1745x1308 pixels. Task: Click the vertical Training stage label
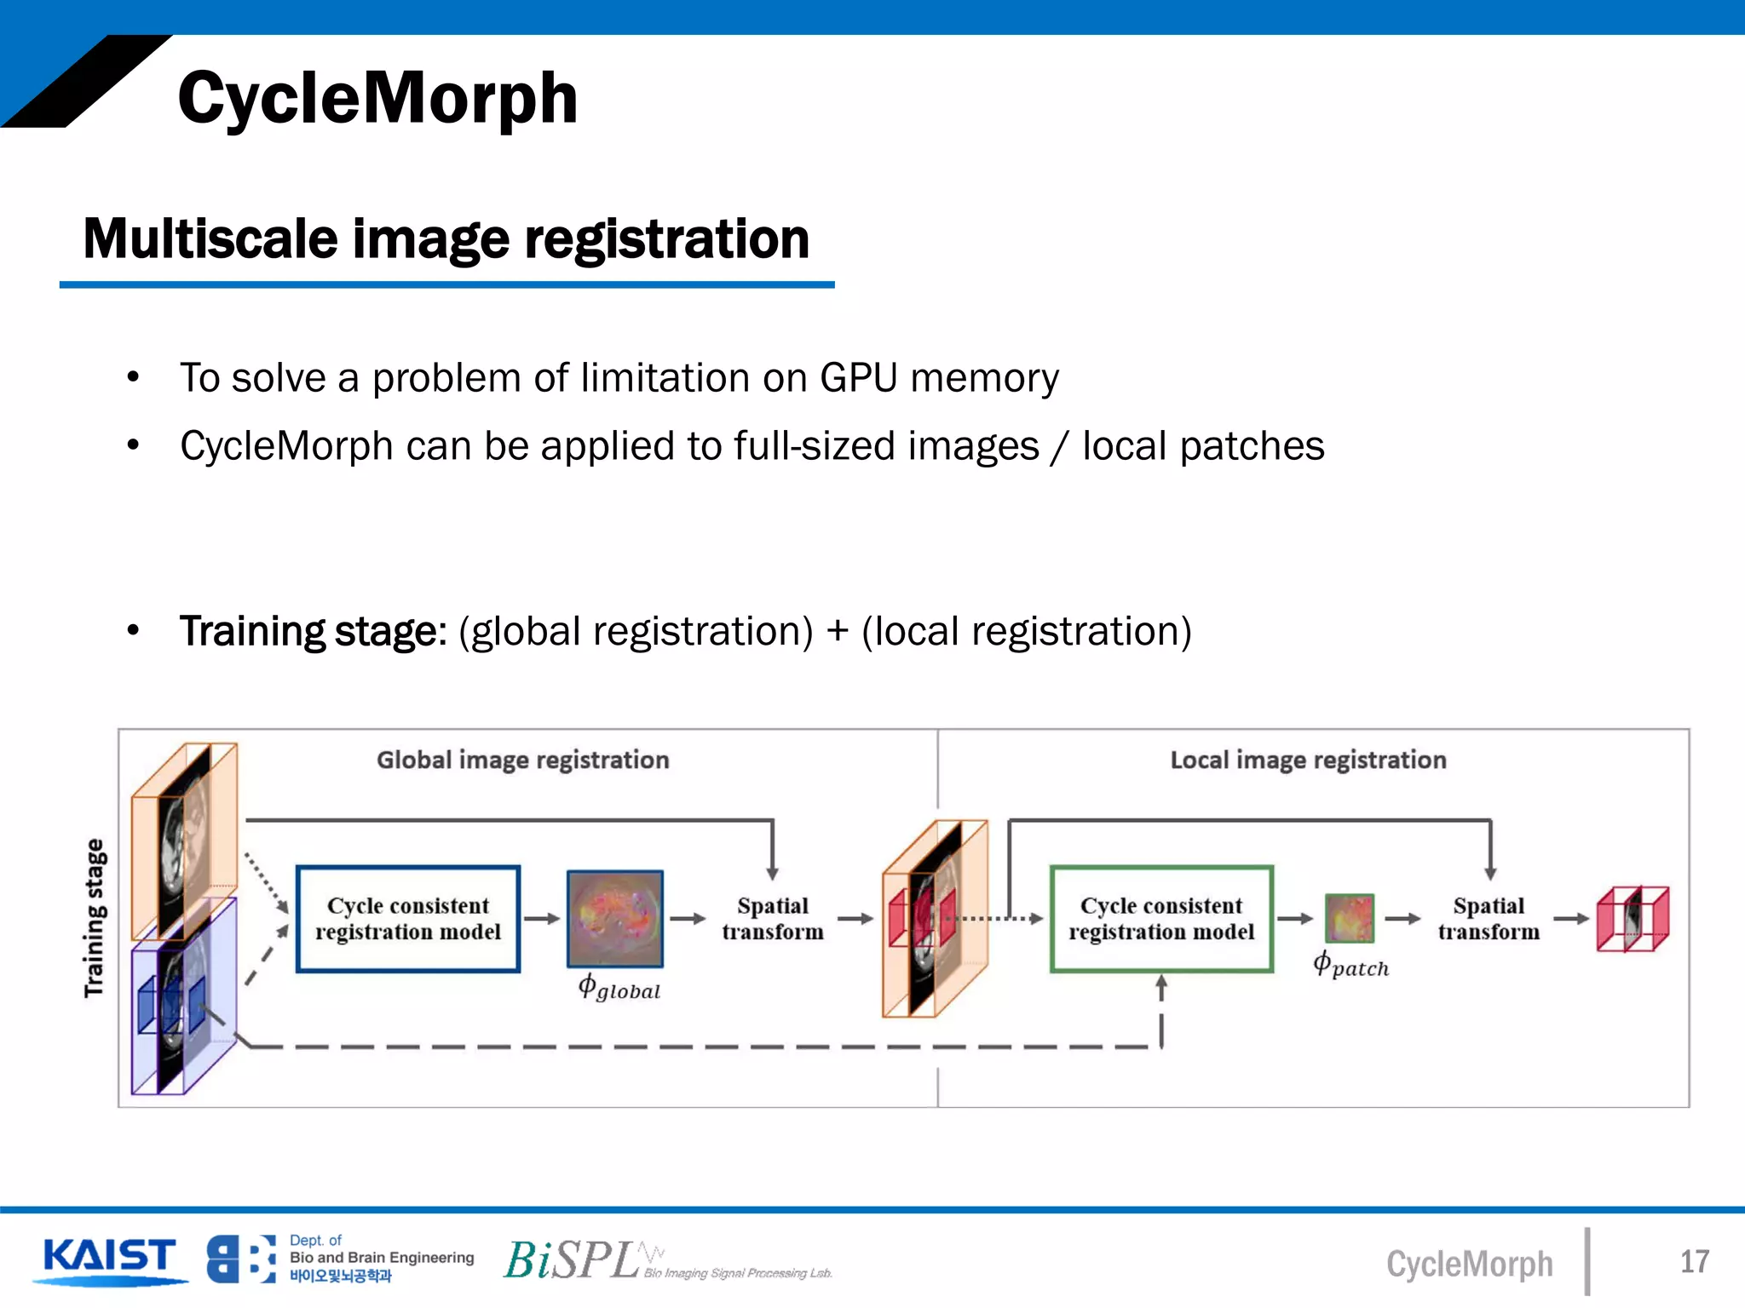pos(95,918)
